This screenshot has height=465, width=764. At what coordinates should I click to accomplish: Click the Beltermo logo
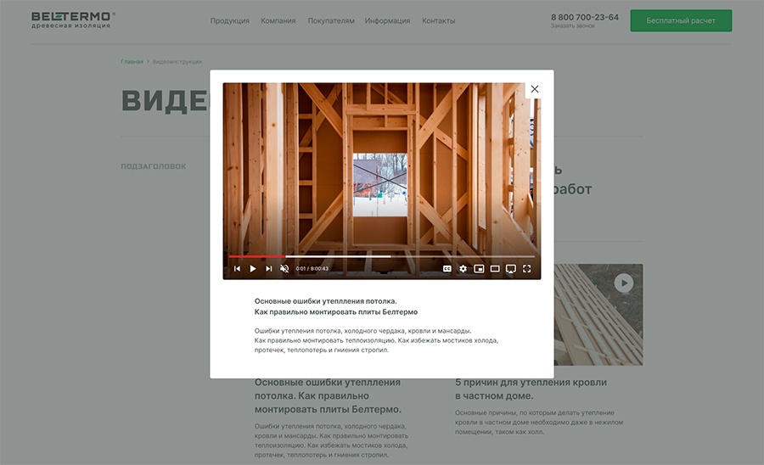[73, 20]
